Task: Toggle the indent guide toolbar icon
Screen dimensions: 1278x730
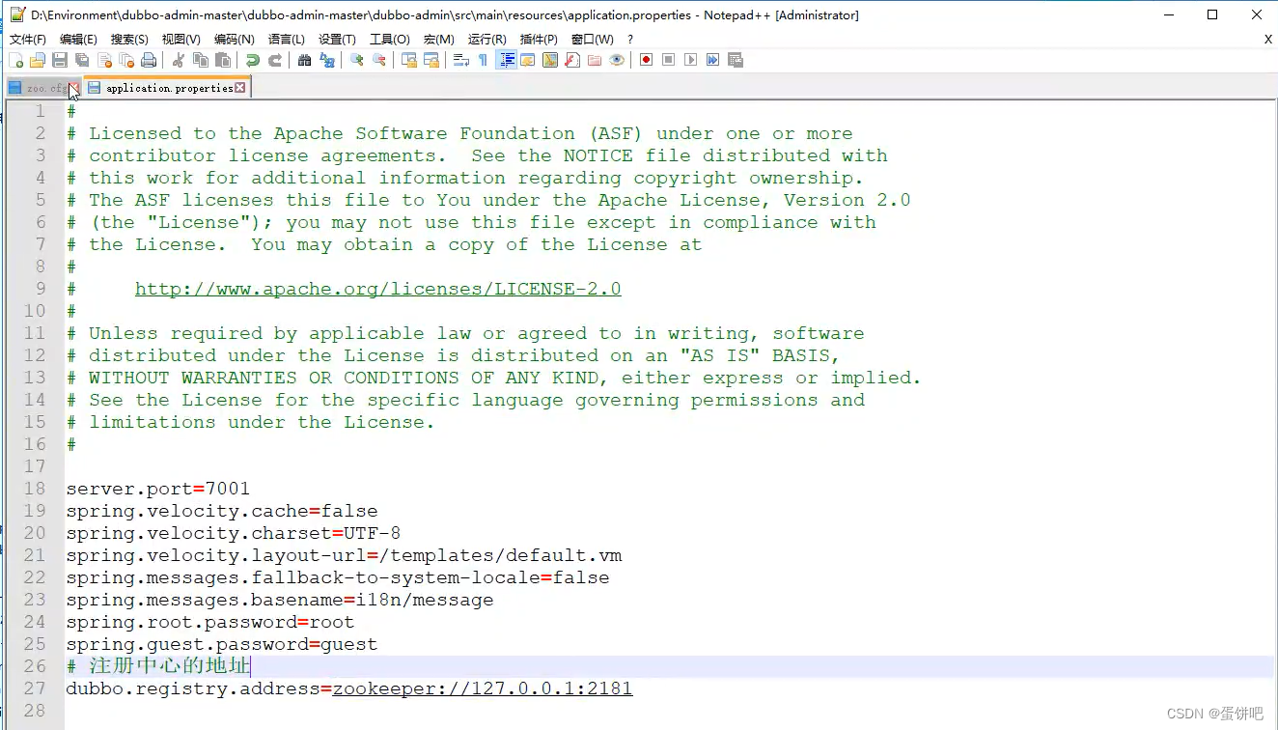Action: pyautogui.click(x=506, y=60)
